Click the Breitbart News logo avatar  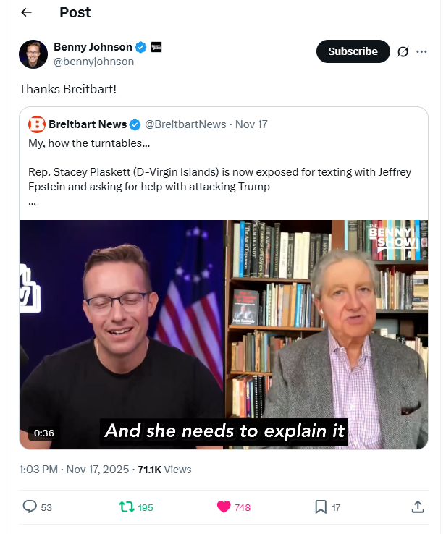coord(37,124)
